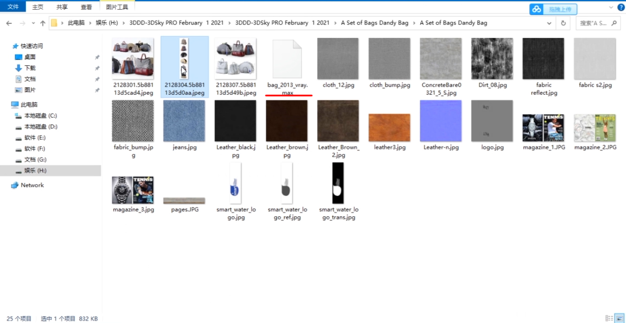This screenshot has height=323, width=626.
Task: Select cloth_12.jpg texture file
Action: point(338,59)
